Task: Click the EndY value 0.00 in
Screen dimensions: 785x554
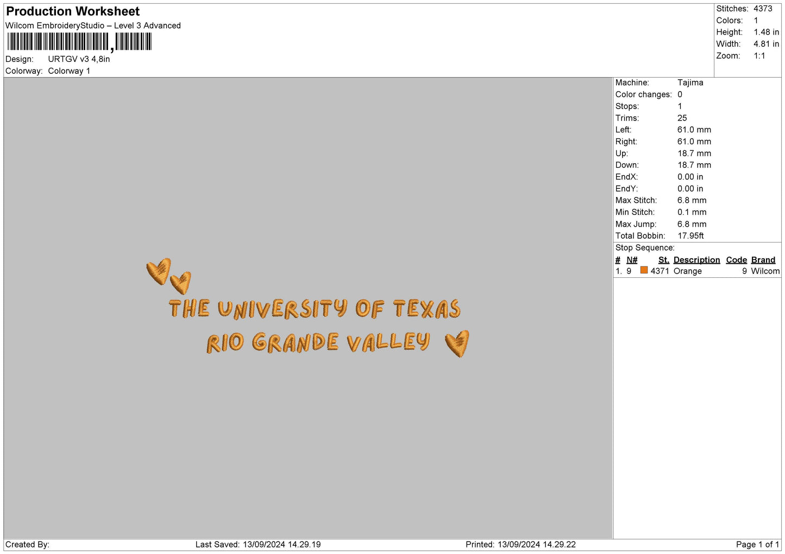Action: coord(690,189)
